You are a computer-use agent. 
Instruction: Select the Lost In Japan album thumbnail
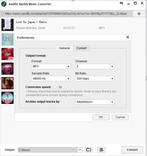(7, 25)
